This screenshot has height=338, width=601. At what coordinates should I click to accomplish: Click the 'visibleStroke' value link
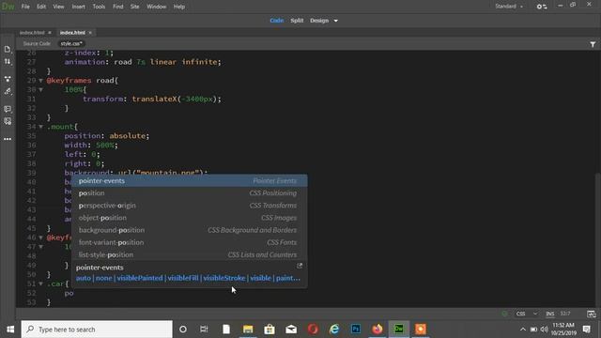point(224,278)
